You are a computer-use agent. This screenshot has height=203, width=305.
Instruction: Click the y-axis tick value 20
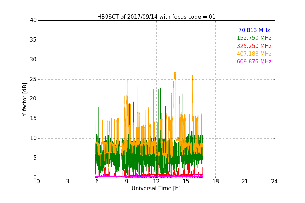click(x=33, y=99)
